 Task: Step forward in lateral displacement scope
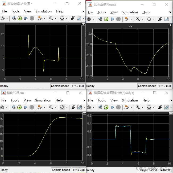pos(26,107)
